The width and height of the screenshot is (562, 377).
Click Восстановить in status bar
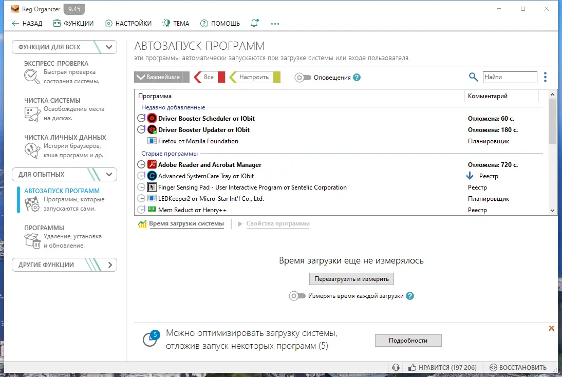[518, 368]
